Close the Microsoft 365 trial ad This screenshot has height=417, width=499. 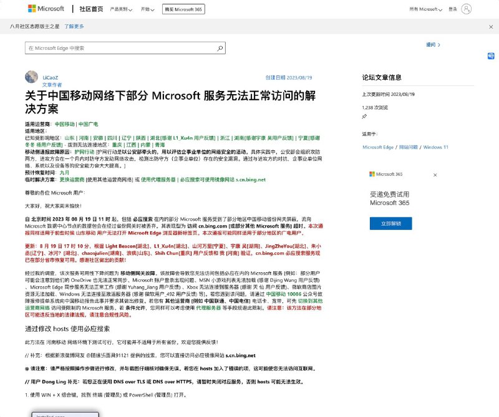click(x=435, y=175)
